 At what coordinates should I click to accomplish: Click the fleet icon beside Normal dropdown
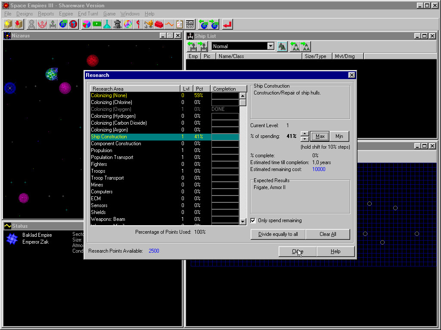pyautogui.click(x=282, y=46)
